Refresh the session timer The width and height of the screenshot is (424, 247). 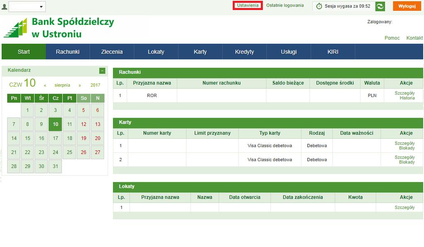pos(380,6)
